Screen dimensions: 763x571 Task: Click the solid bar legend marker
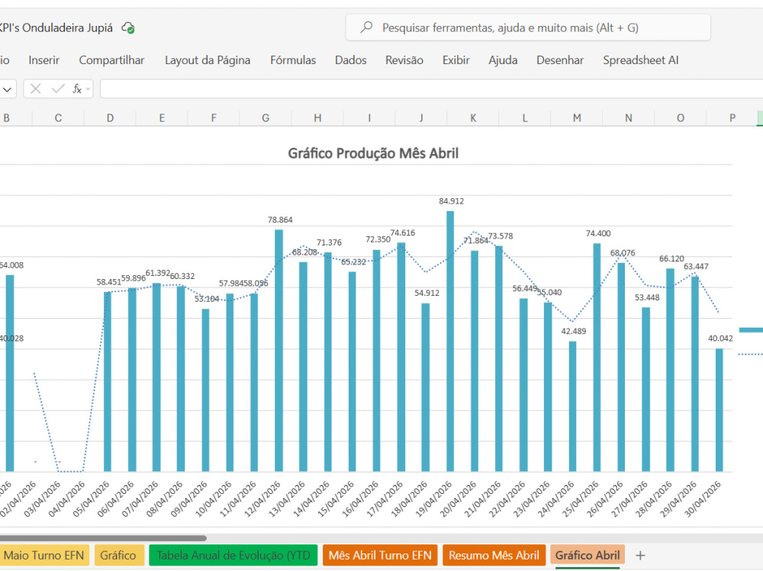(751, 330)
